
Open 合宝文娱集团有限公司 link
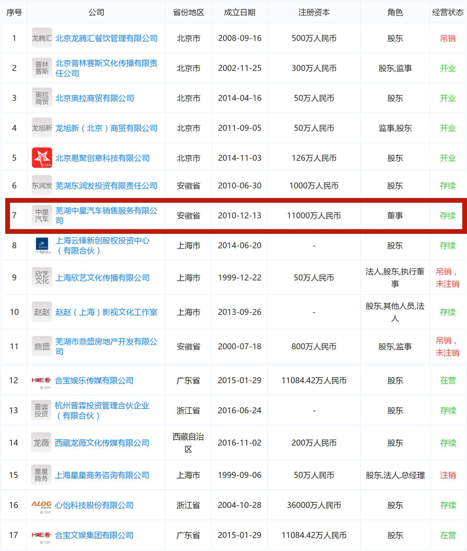(x=94, y=535)
